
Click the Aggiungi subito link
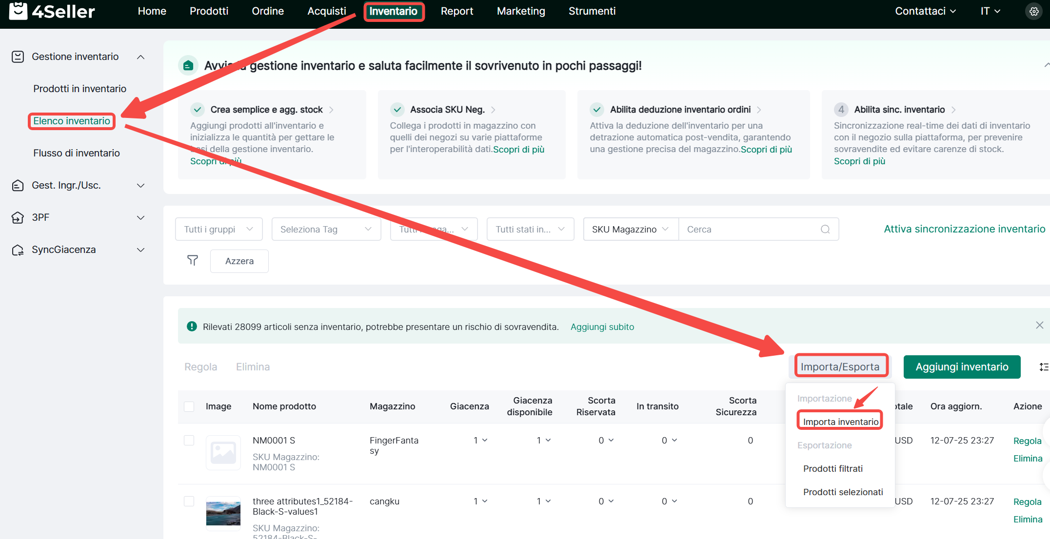pyautogui.click(x=602, y=327)
